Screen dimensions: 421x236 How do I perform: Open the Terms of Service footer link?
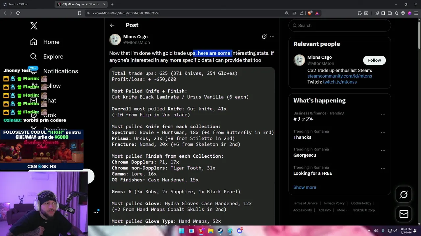pos(306,203)
